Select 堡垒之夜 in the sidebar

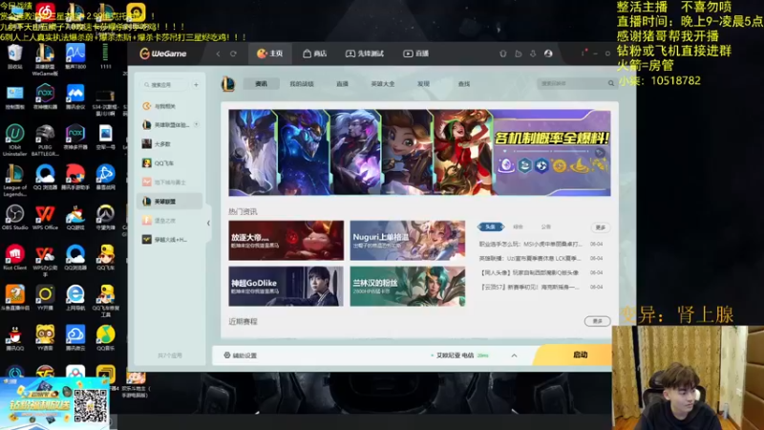point(169,221)
